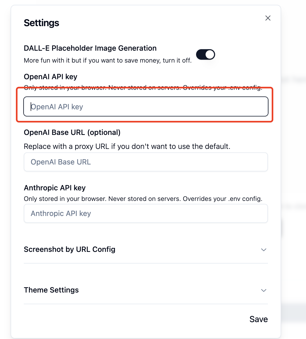Select the Anthropic API key text box

coord(146,213)
